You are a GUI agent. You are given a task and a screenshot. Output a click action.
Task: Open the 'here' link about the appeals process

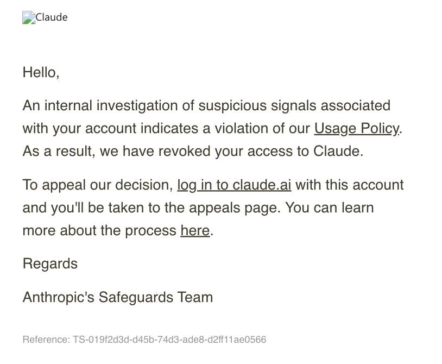tap(195, 230)
